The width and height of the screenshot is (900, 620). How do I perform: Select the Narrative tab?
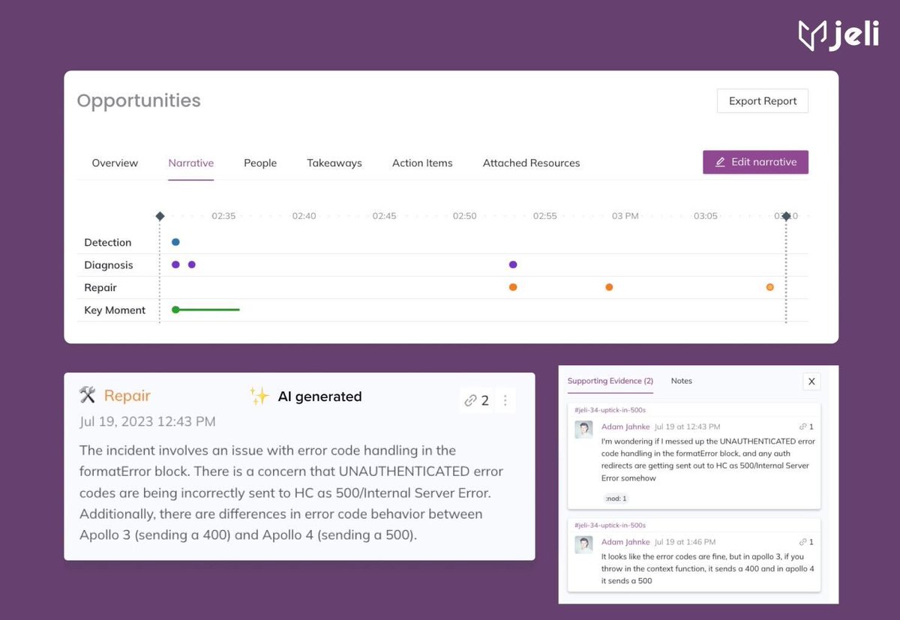[x=191, y=163]
